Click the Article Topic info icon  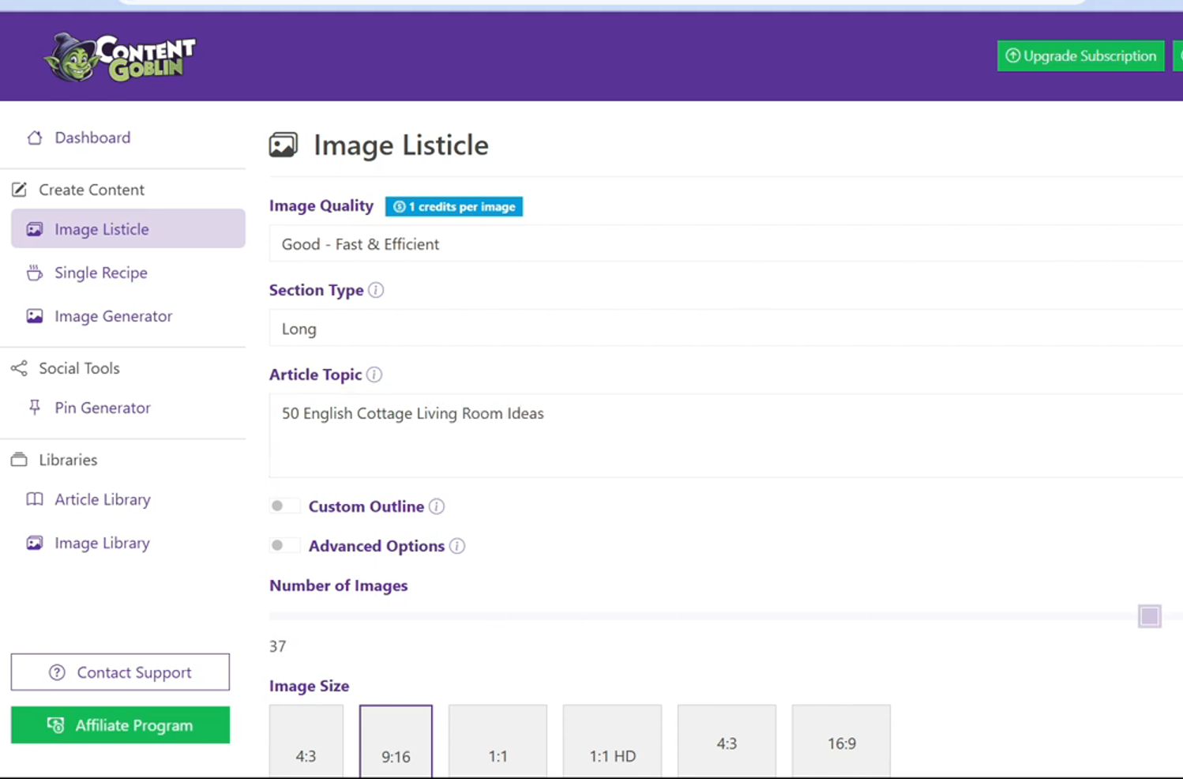click(374, 374)
